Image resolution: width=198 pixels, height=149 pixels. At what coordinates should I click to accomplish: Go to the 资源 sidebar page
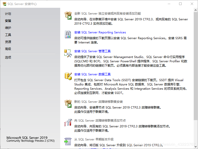[8, 42]
